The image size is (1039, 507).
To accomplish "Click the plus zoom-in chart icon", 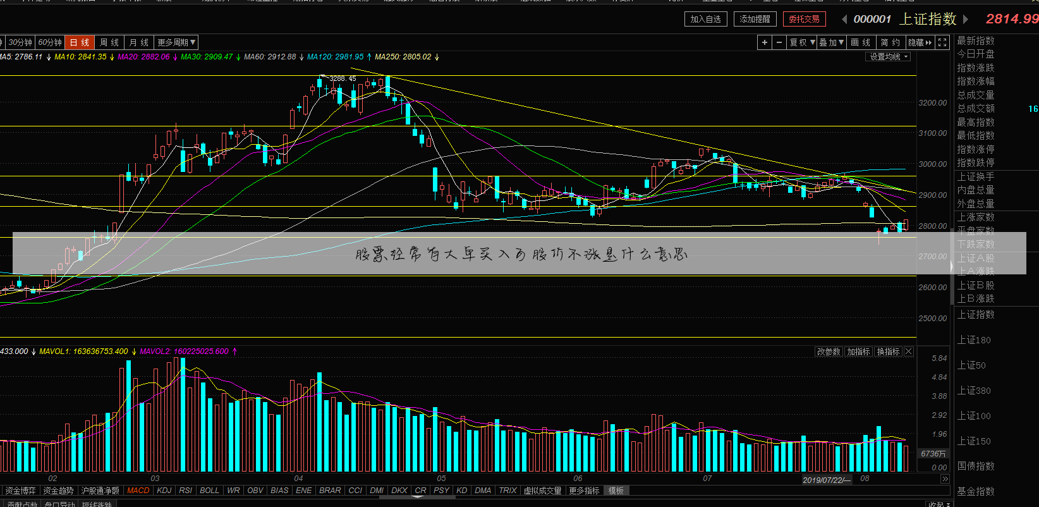I will (765, 42).
